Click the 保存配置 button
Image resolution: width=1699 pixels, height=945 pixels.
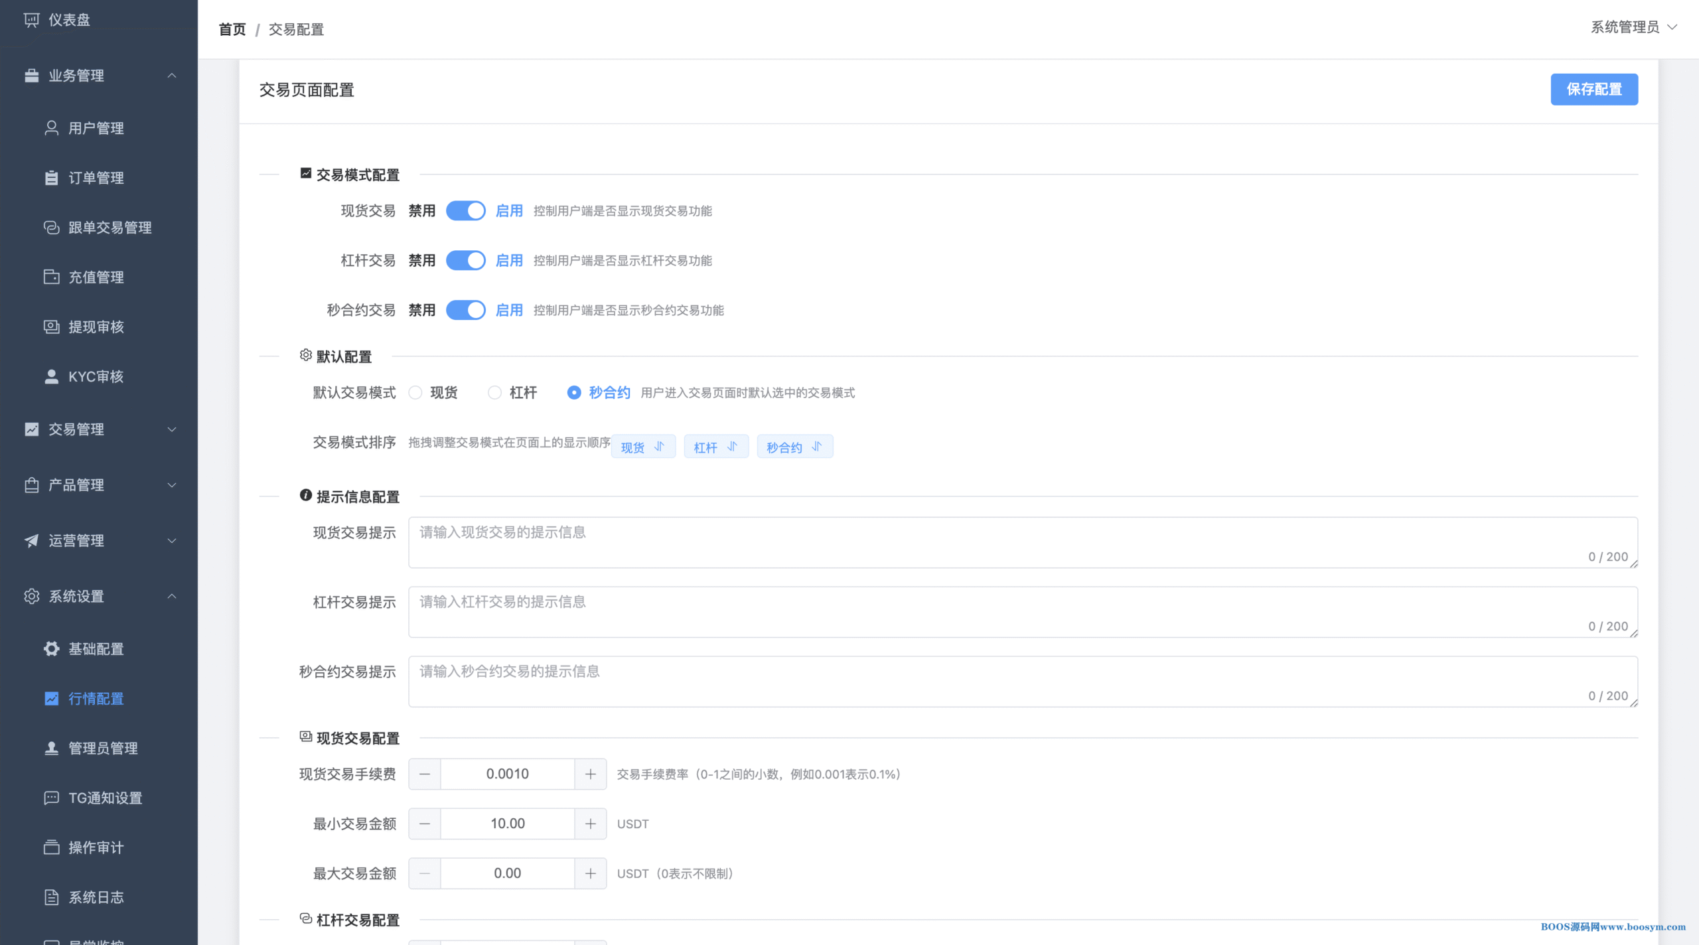pyautogui.click(x=1593, y=90)
